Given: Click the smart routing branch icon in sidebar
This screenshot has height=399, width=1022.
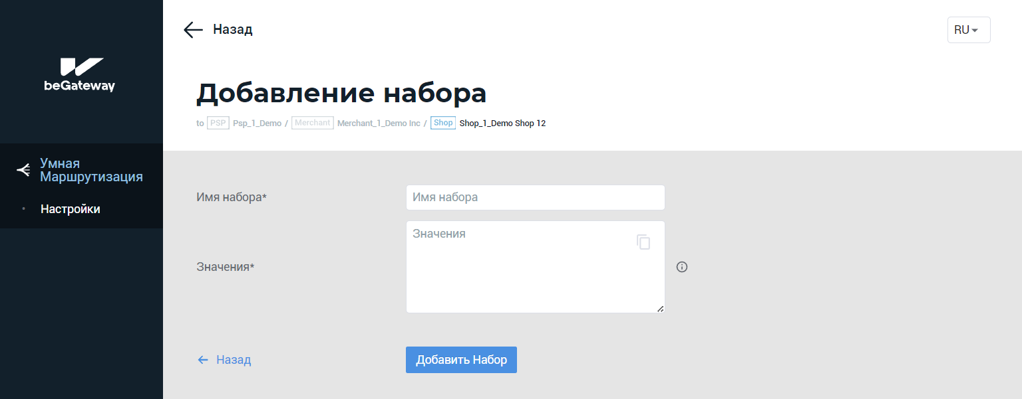Looking at the screenshot, I should 23,171.
